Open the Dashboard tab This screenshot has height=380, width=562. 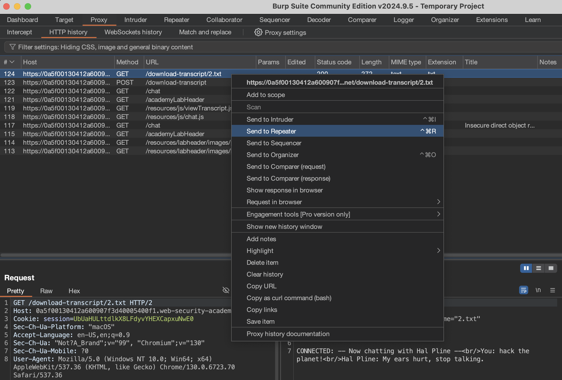point(23,20)
